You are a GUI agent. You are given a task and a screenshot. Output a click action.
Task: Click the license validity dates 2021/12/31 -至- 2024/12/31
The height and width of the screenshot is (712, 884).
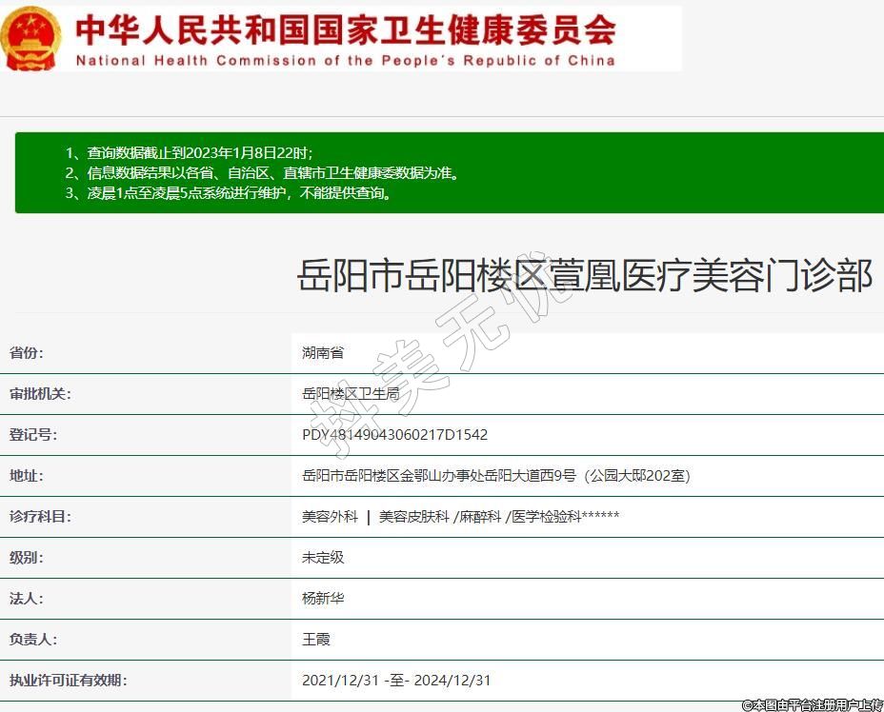click(x=396, y=681)
